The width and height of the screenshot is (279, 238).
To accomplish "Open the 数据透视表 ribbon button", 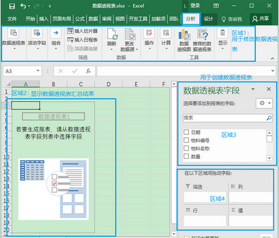I will pyautogui.click(x=13, y=39).
